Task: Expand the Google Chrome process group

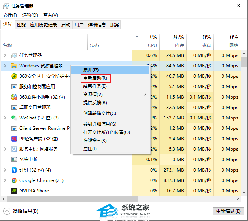Action: point(5,180)
